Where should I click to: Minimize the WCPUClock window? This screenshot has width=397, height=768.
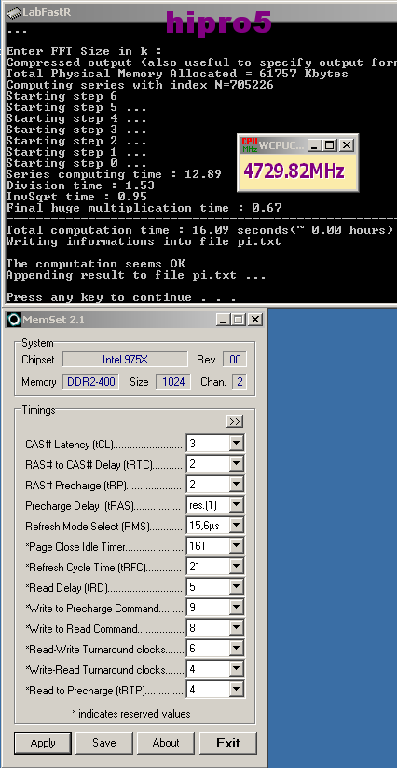tap(314, 145)
